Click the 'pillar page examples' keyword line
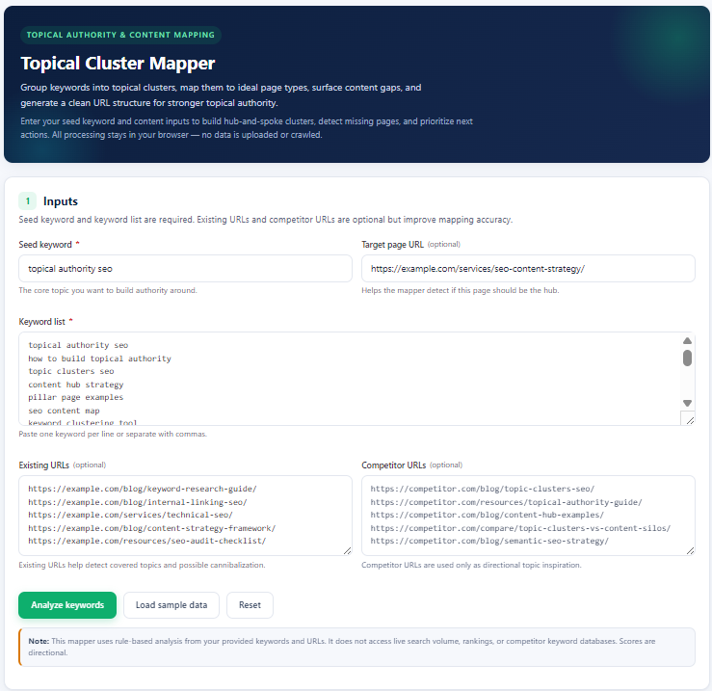Viewport: 712px width, 691px height. 75,397
